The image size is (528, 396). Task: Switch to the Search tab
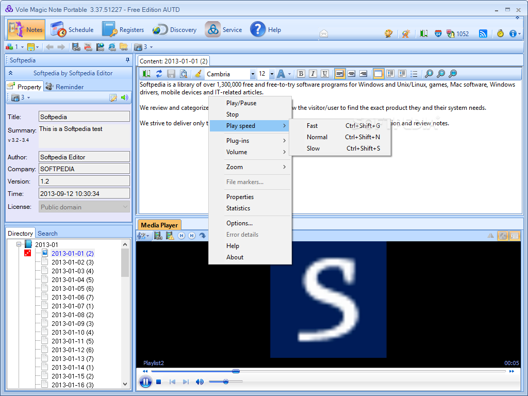[47, 234]
